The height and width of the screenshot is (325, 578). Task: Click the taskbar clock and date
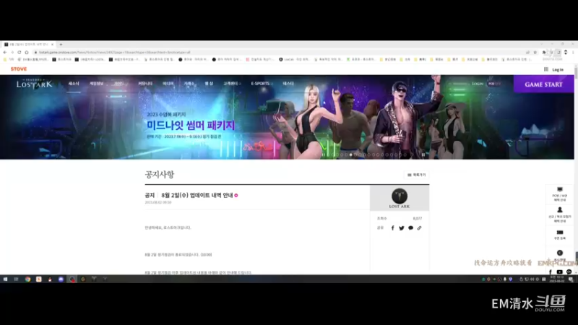click(x=557, y=279)
